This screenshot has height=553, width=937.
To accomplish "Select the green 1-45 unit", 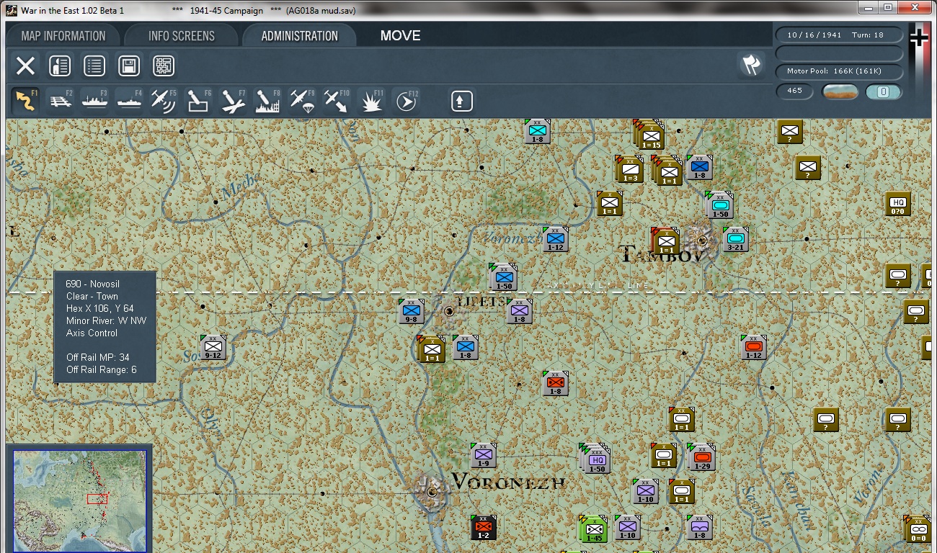I will 593,529.
